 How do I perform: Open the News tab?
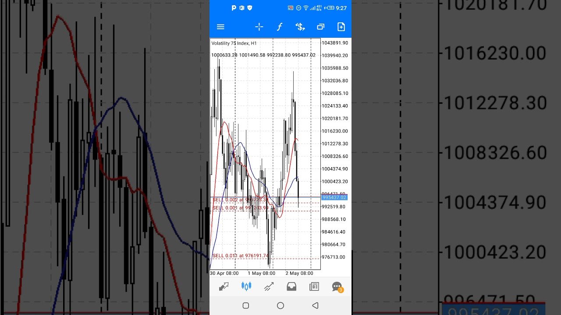[x=314, y=287]
